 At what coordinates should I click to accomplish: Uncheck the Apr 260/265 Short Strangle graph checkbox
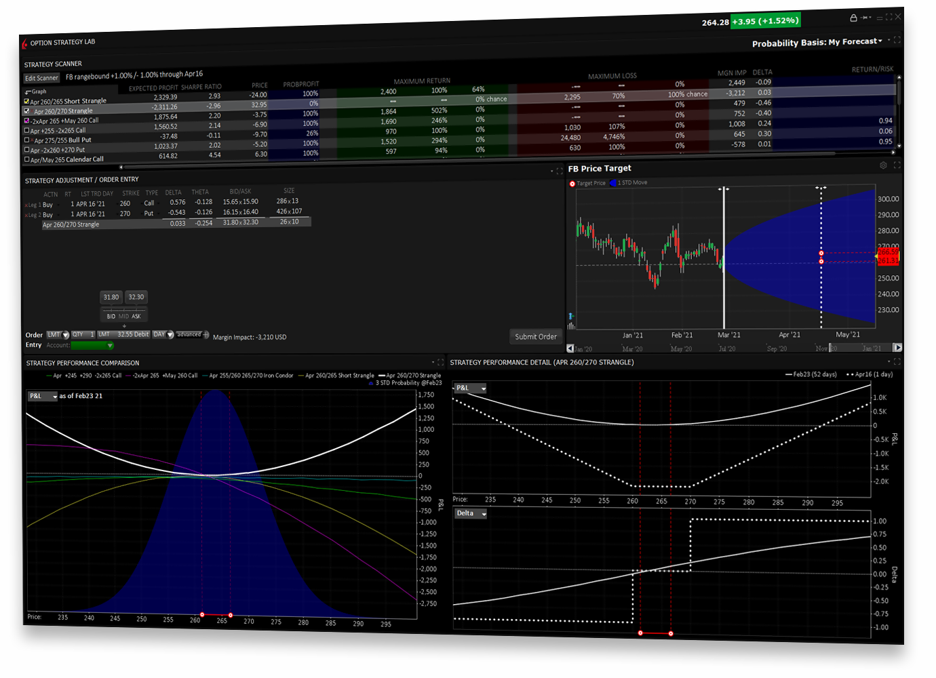point(26,100)
